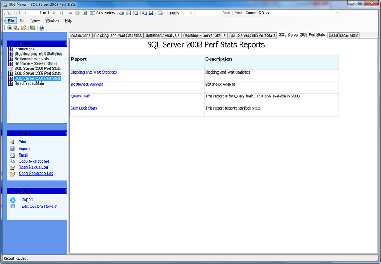Open the Edit menu
381x264 pixels.
coord(23,21)
